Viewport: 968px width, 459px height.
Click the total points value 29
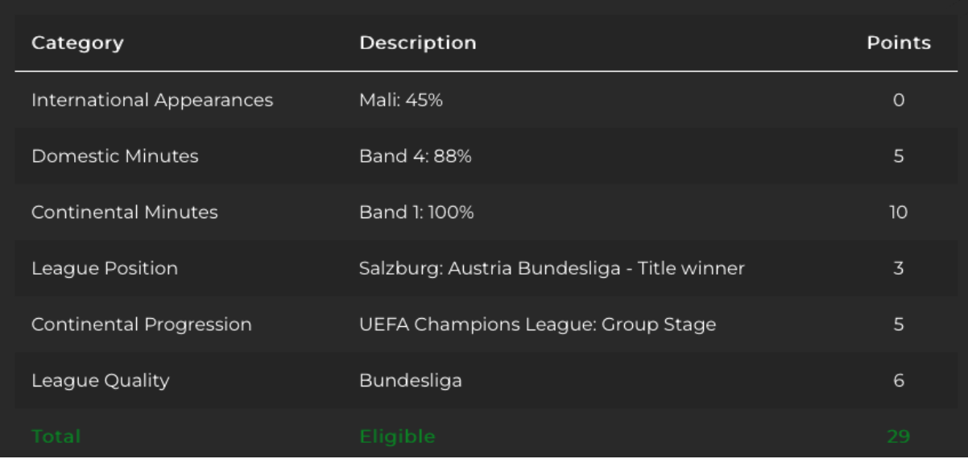click(899, 436)
